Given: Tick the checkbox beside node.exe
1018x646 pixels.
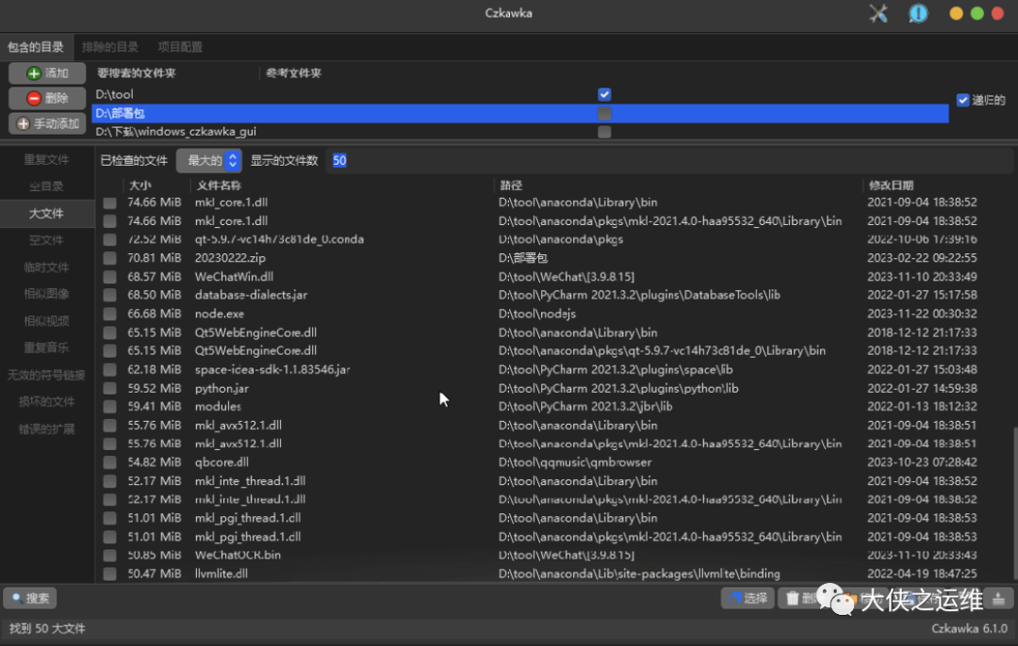Looking at the screenshot, I should [x=109, y=314].
